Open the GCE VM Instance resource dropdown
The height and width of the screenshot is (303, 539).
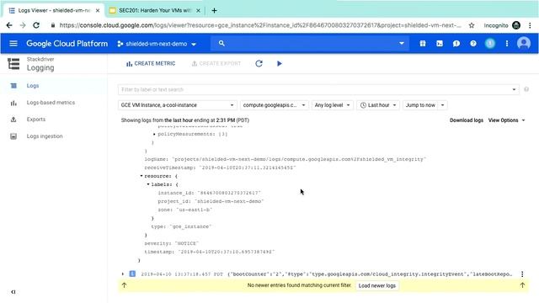pos(178,105)
